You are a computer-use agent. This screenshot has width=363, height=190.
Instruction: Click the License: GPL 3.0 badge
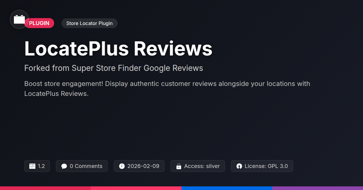[x=262, y=166]
